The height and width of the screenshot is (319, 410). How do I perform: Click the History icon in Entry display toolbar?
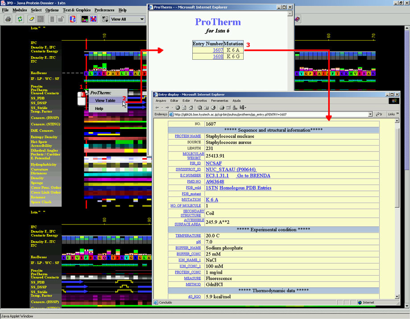click(213, 108)
